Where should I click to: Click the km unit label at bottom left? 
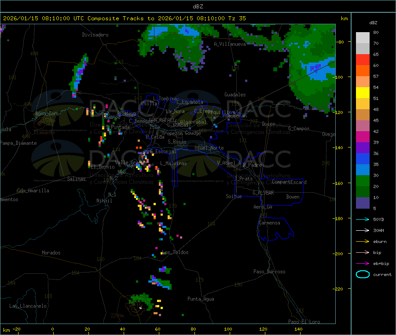pos(6,330)
